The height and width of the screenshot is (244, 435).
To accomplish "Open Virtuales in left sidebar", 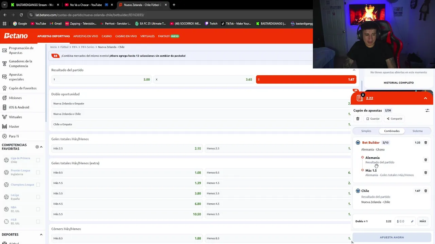I will [15, 117].
